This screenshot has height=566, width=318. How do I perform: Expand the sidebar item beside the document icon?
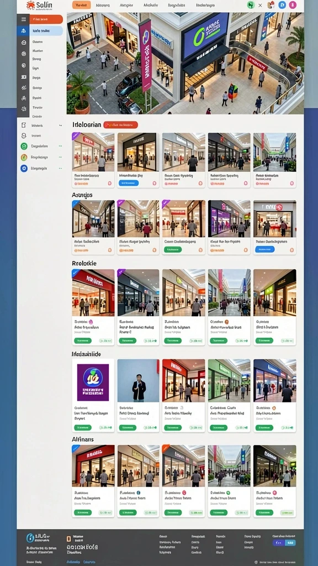(x=60, y=125)
